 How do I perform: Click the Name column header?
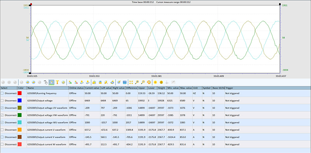click(x=47, y=88)
